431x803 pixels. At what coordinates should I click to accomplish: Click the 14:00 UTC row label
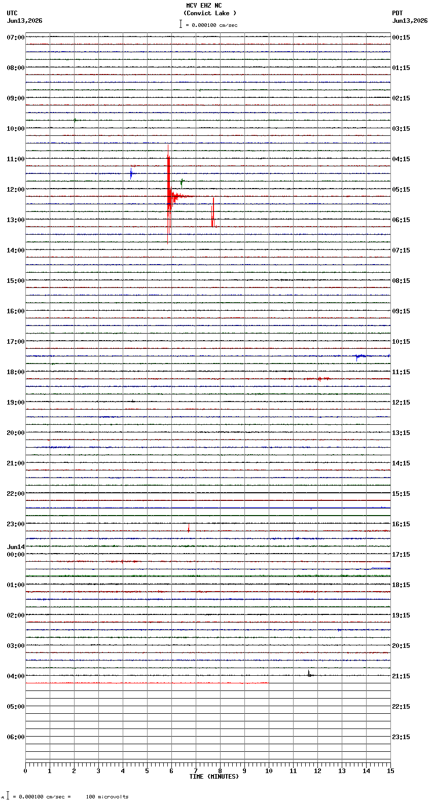click(x=16, y=250)
